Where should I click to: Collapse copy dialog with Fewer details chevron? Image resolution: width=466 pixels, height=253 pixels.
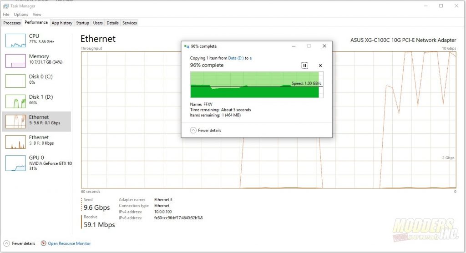pyautogui.click(x=193, y=130)
